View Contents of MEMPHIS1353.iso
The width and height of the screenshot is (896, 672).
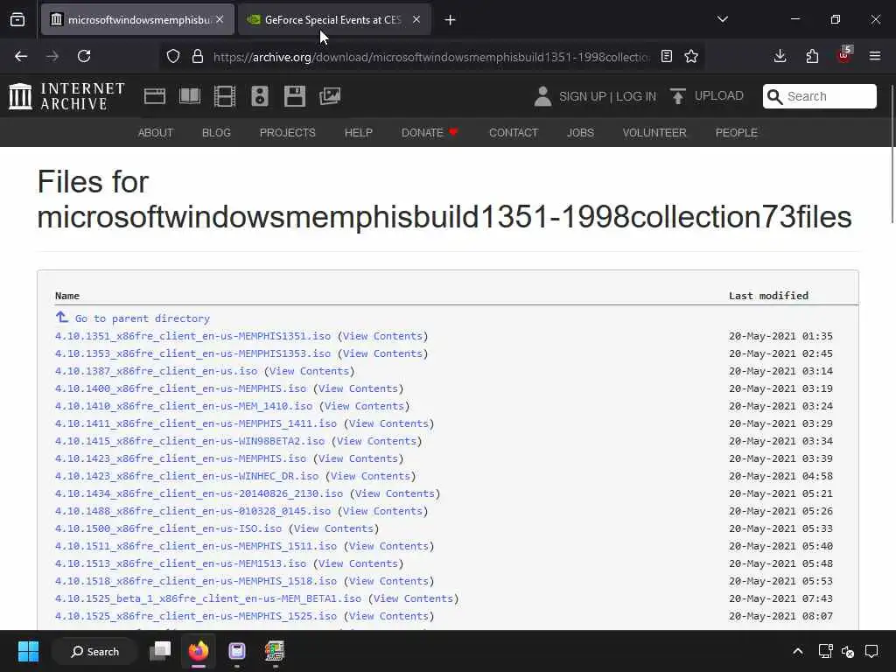coord(382,353)
